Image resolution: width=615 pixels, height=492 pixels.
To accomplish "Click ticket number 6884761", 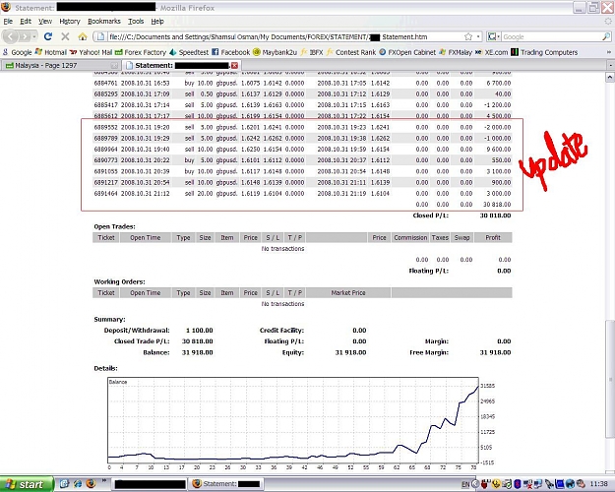I will 105,84.
